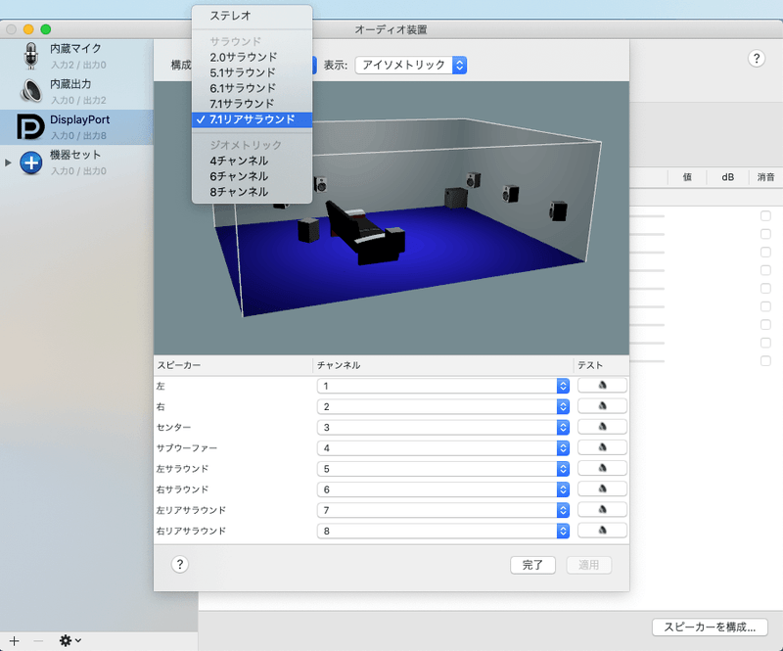
Task: Choose 4チャンネル from the menu
Action: point(253,161)
